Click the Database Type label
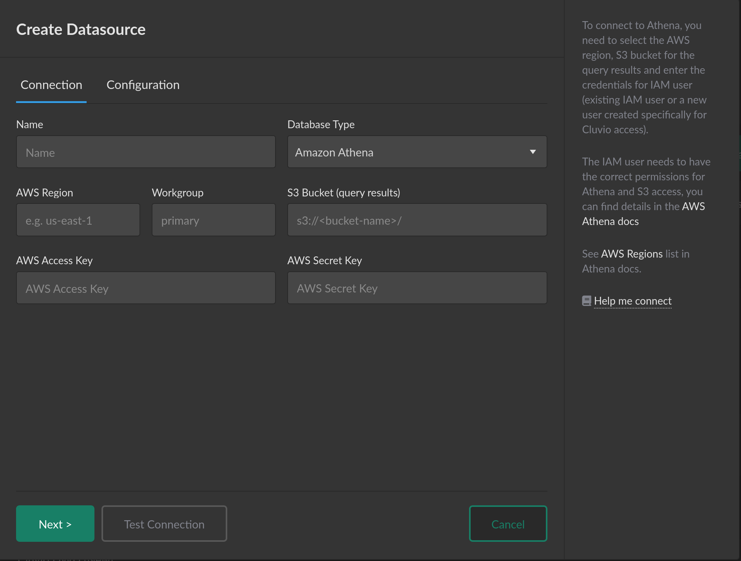The image size is (741, 561). click(x=321, y=125)
